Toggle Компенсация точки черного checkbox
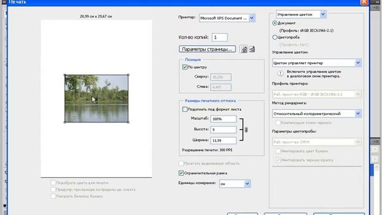The height and width of the screenshot is (215, 382). click(x=278, y=122)
